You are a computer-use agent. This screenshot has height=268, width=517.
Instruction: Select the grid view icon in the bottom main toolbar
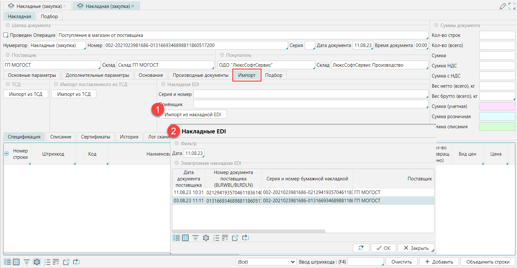point(16,262)
